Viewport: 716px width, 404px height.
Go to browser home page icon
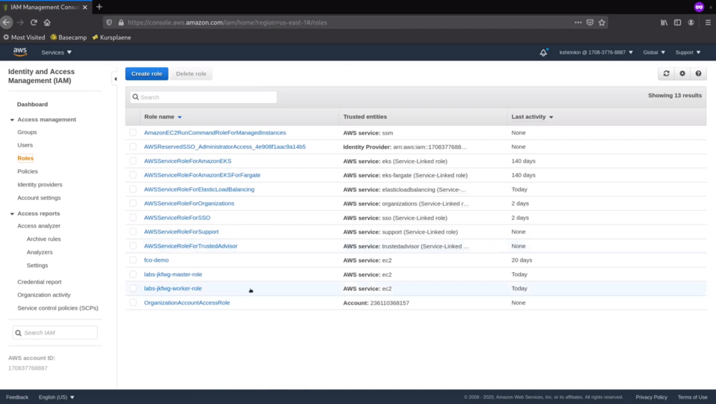(47, 22)
